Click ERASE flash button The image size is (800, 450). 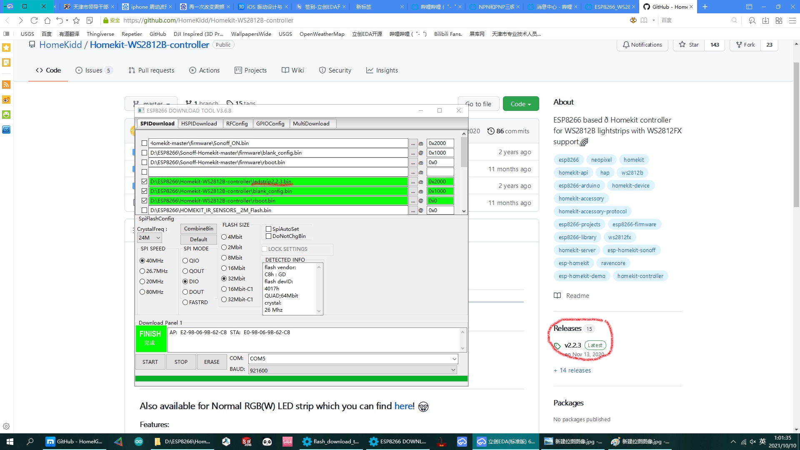(x=212, y=362)
